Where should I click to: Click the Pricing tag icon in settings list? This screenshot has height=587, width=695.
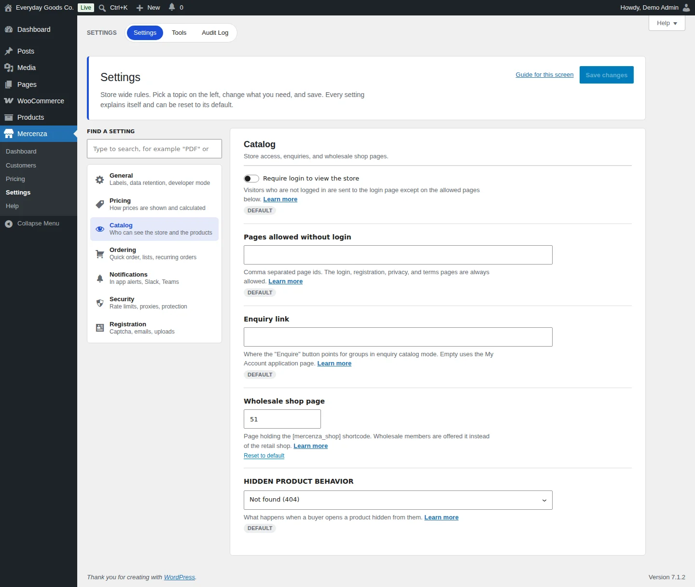point(100,204)
